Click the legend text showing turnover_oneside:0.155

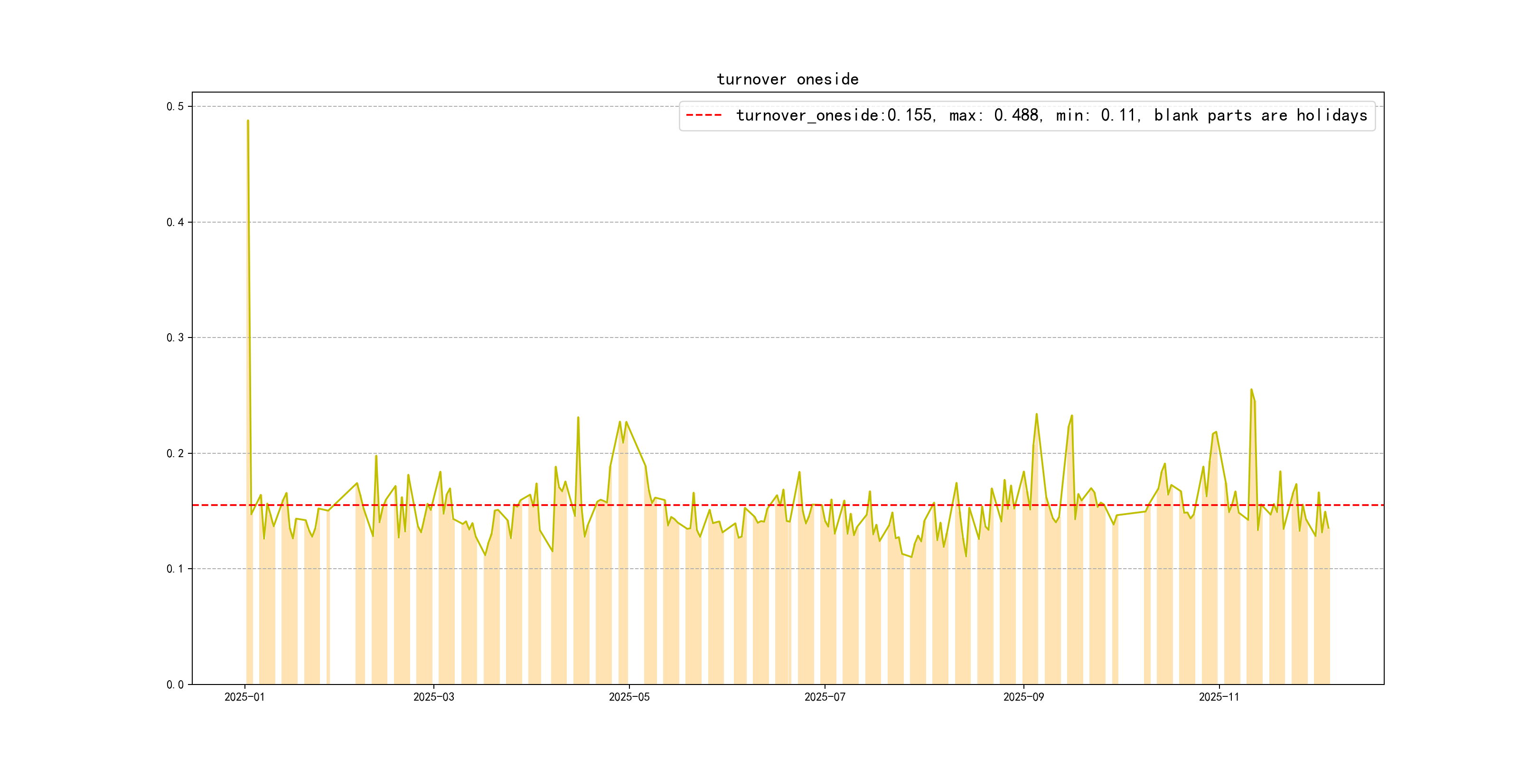[835, 115]
